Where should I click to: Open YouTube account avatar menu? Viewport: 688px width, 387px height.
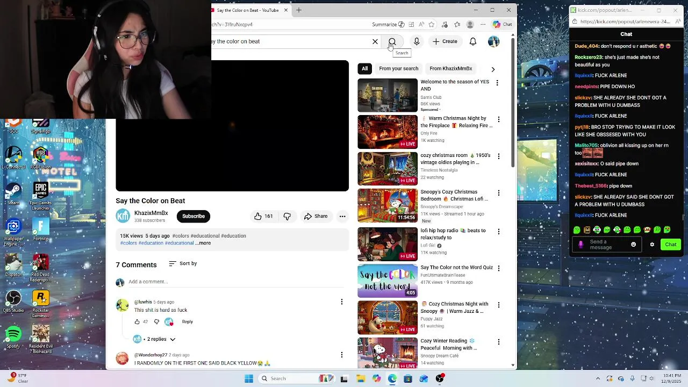[x=493, y=41]
